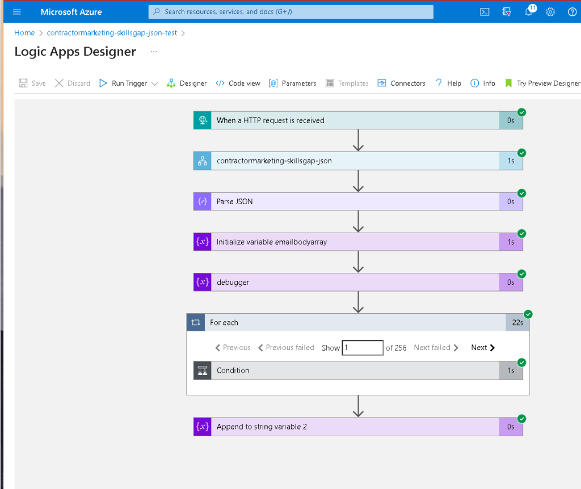Switch to Code view

click(238, 83)
